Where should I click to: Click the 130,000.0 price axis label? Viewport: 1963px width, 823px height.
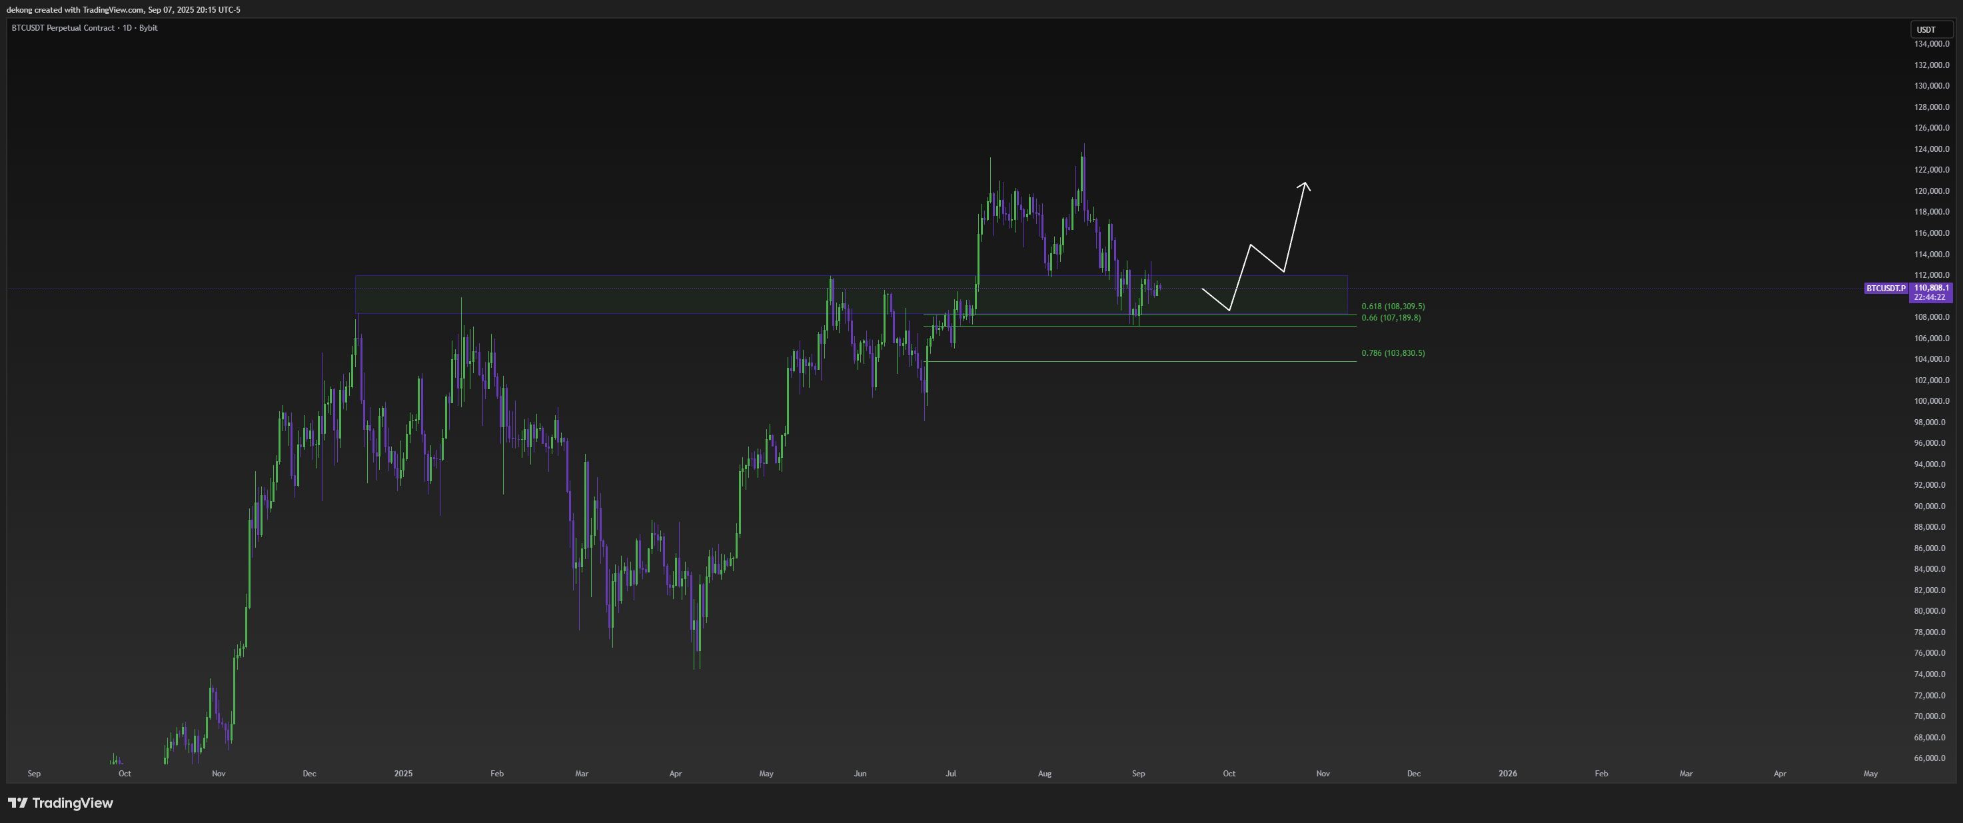coord(1932,86)
